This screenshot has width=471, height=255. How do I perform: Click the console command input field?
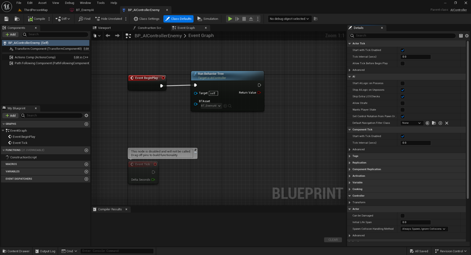coord(117,251)
